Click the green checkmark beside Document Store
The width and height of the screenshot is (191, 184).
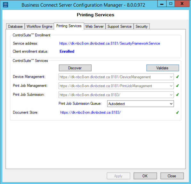(177, 112)
